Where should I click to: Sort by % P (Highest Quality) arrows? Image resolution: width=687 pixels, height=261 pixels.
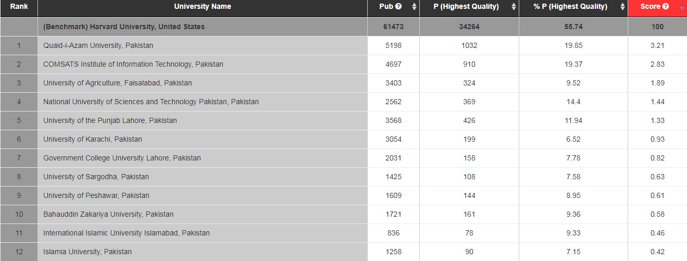pyautogui.click(x=622, y=7)
